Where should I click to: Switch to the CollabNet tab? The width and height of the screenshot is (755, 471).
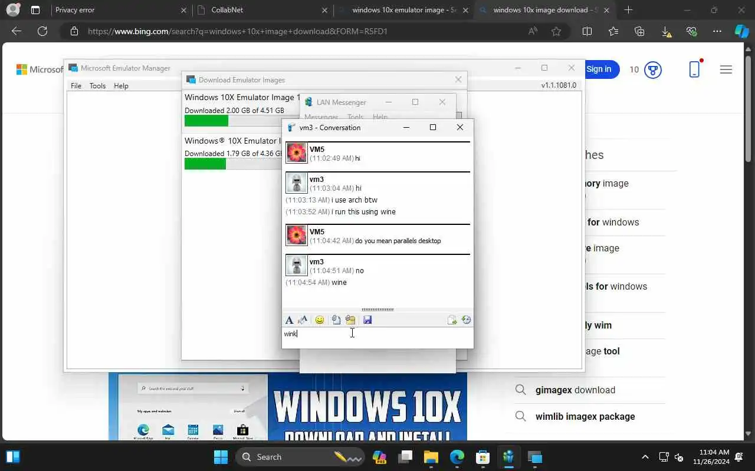tap(263, 10)
